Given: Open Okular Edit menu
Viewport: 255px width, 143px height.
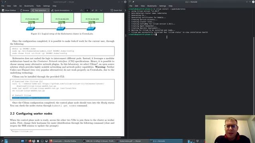Looking at the screenshot, I should click(x=15, y=6).
